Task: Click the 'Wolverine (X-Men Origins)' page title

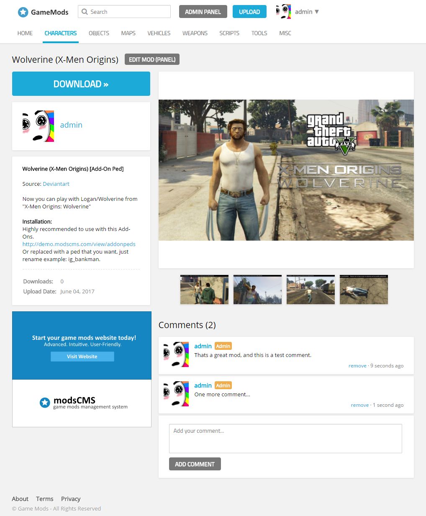Action: pyautogui.click(x=65, y=59)
